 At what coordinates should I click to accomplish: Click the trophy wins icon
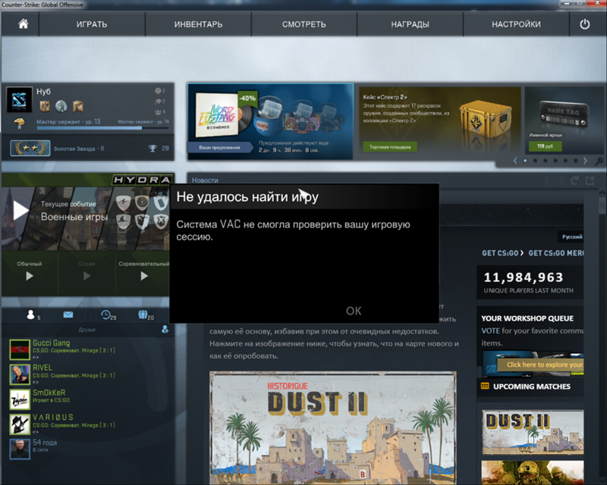(153, 148)
